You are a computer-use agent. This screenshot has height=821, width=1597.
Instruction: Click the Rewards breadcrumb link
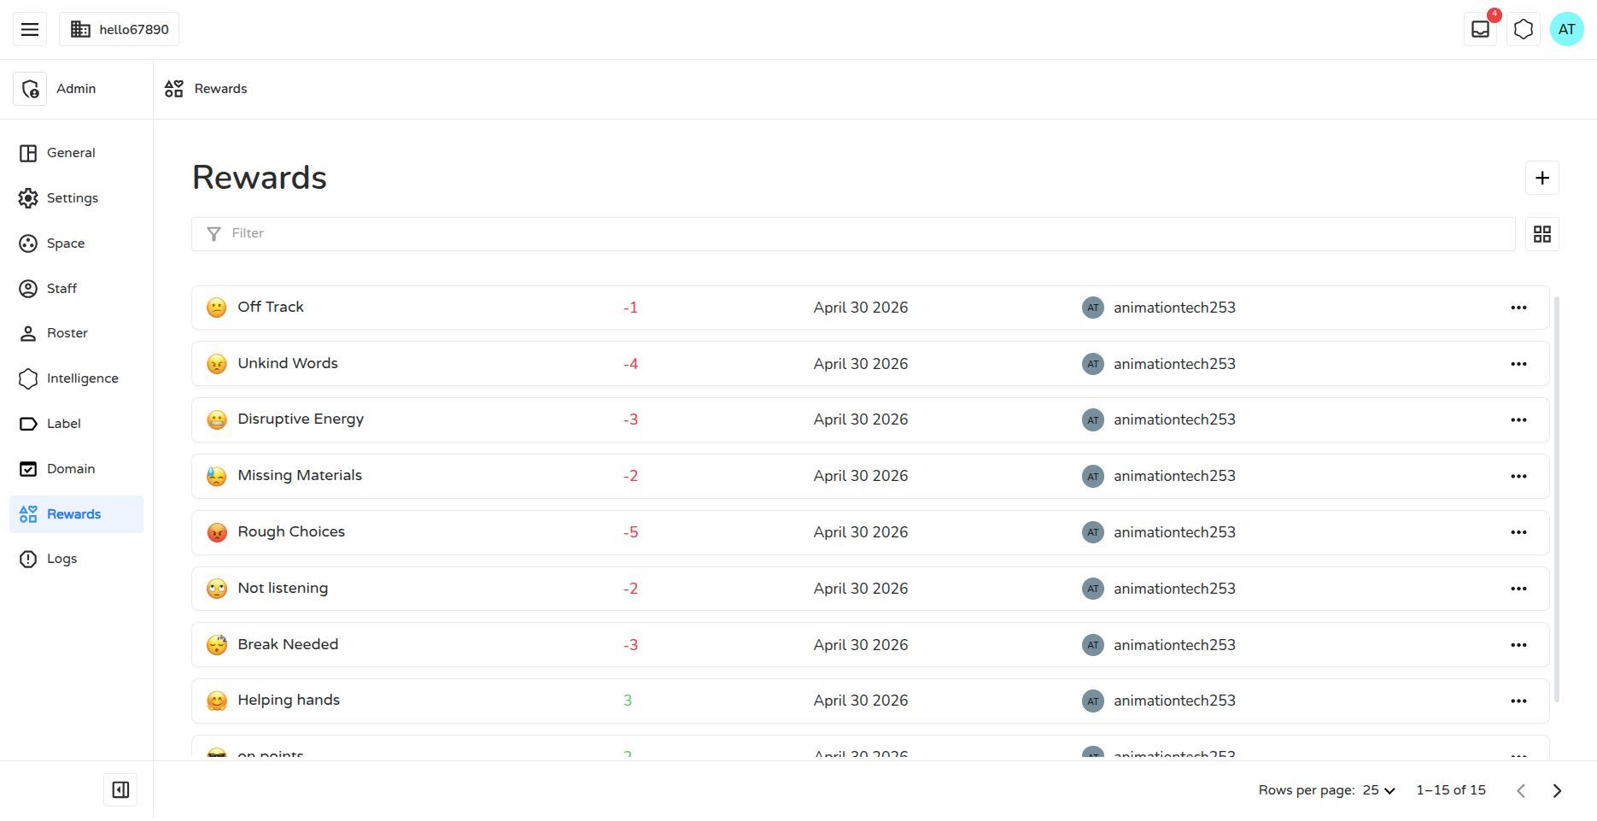[x=220, y=89]
